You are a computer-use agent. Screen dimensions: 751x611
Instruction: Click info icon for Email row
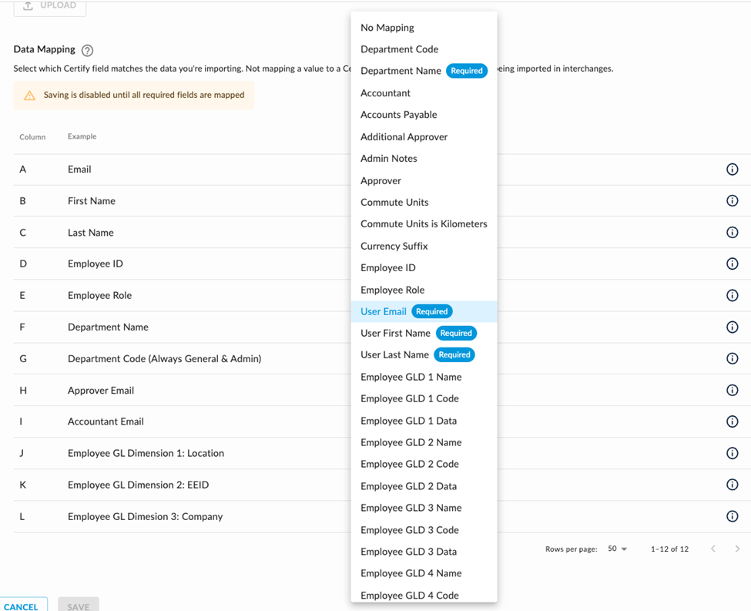[732, 170]
